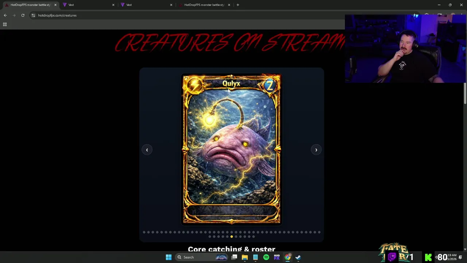
Task: Open the notification bell in system tray
Action: pos(460,257)
